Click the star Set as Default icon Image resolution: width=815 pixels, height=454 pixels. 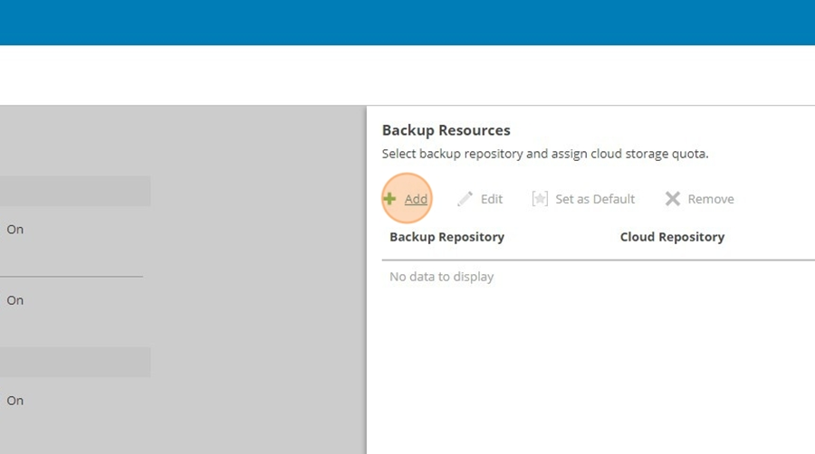[x=540, y=199]
